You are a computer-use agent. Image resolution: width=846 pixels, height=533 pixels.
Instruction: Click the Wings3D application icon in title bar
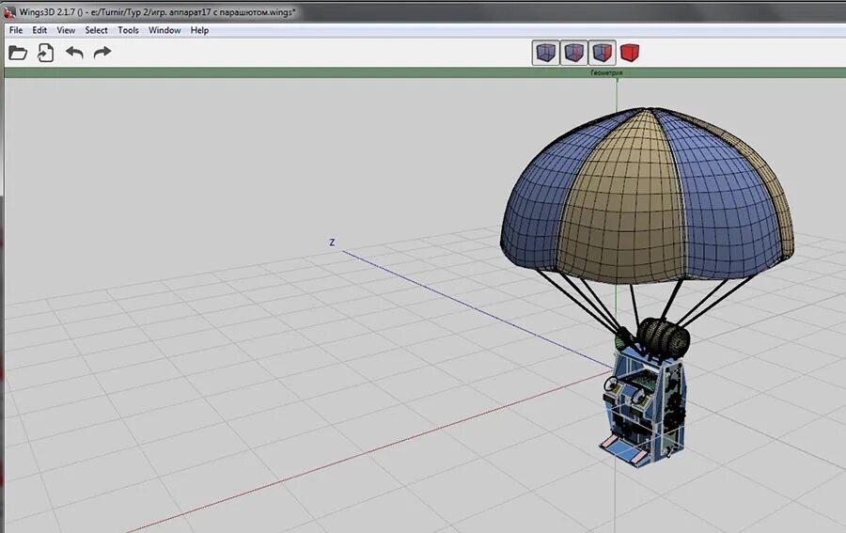click(x=9, y=12)
